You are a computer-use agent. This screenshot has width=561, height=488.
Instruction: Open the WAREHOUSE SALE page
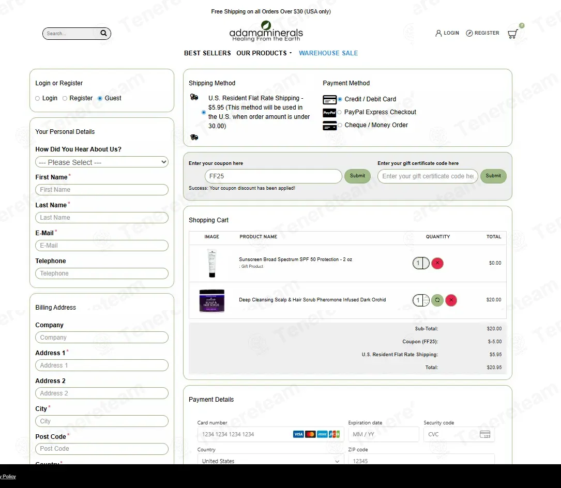328,53
